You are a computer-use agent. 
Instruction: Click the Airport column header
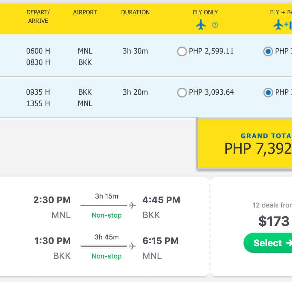tap(85, 12)
